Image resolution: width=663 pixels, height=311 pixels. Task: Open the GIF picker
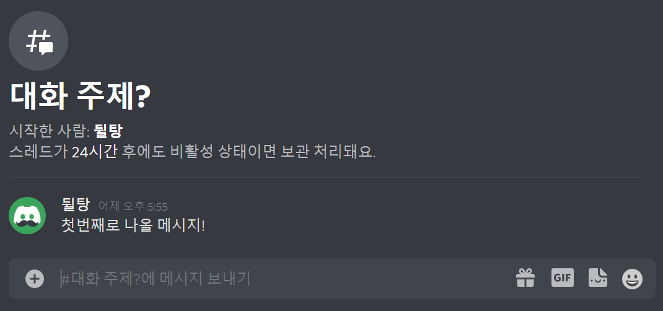click(563, 278)
